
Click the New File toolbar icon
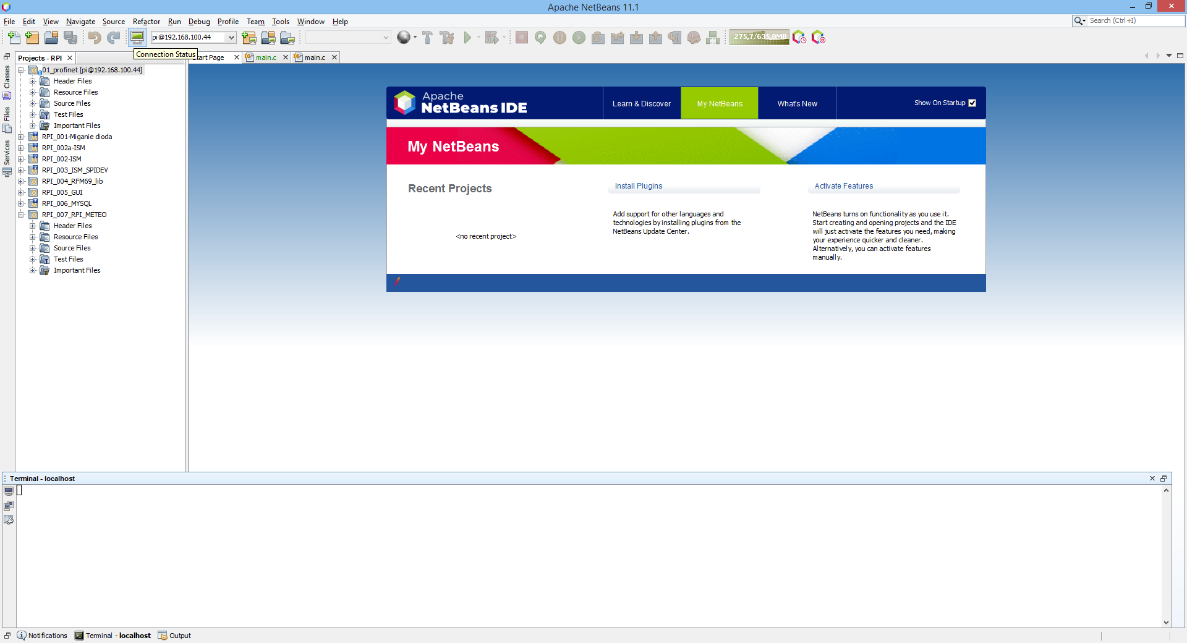point(14,38)
